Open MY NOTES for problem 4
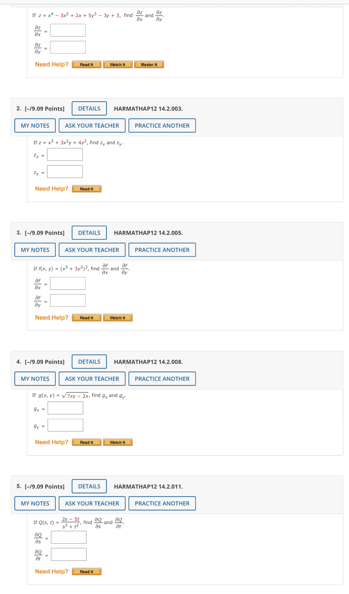 (35, 378)
